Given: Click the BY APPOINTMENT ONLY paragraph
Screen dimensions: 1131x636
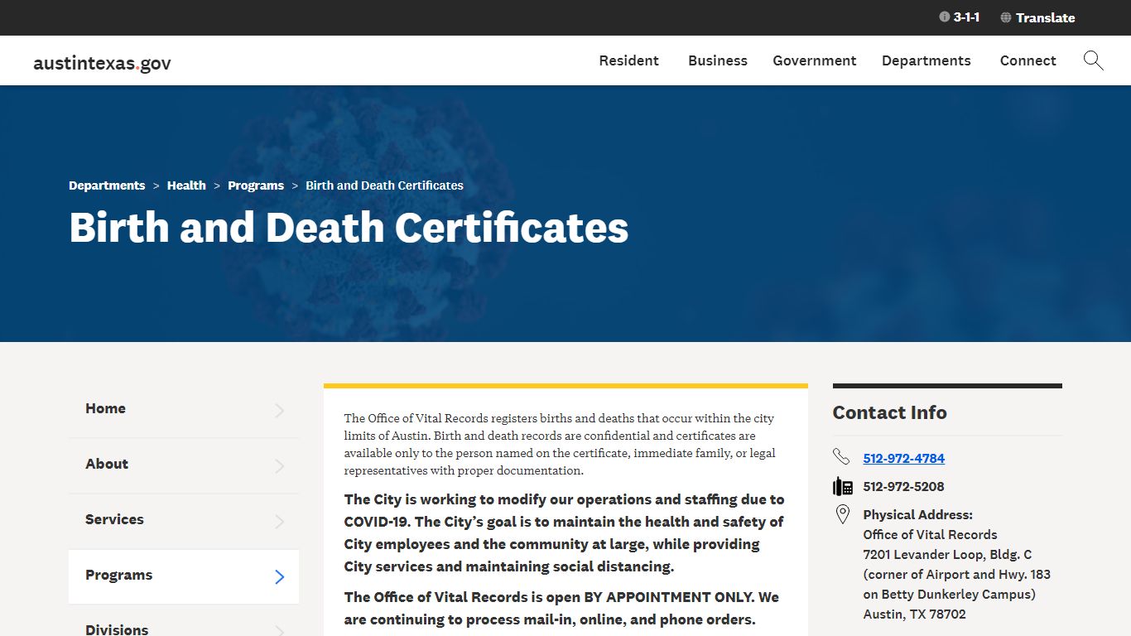Looking at the screenshot, I should (x=561, y=608).
